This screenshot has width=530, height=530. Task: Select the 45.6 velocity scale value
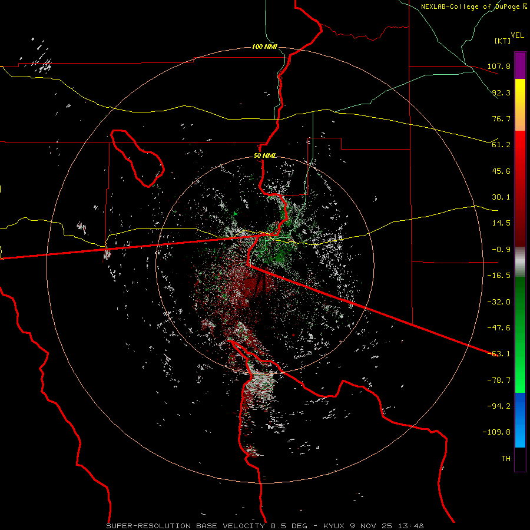(501, 171)
